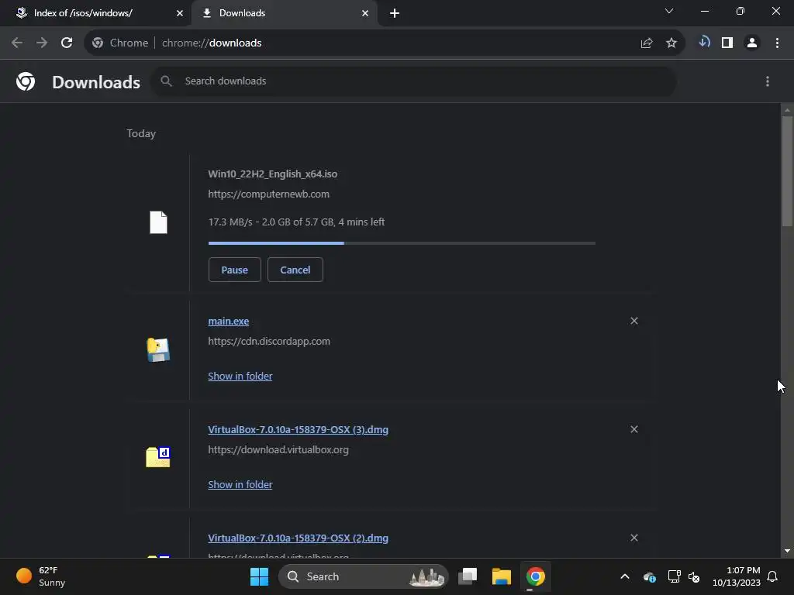The image size is (794, 595).
Task: Click the main.exe file icon
Action: coord(158,349)
